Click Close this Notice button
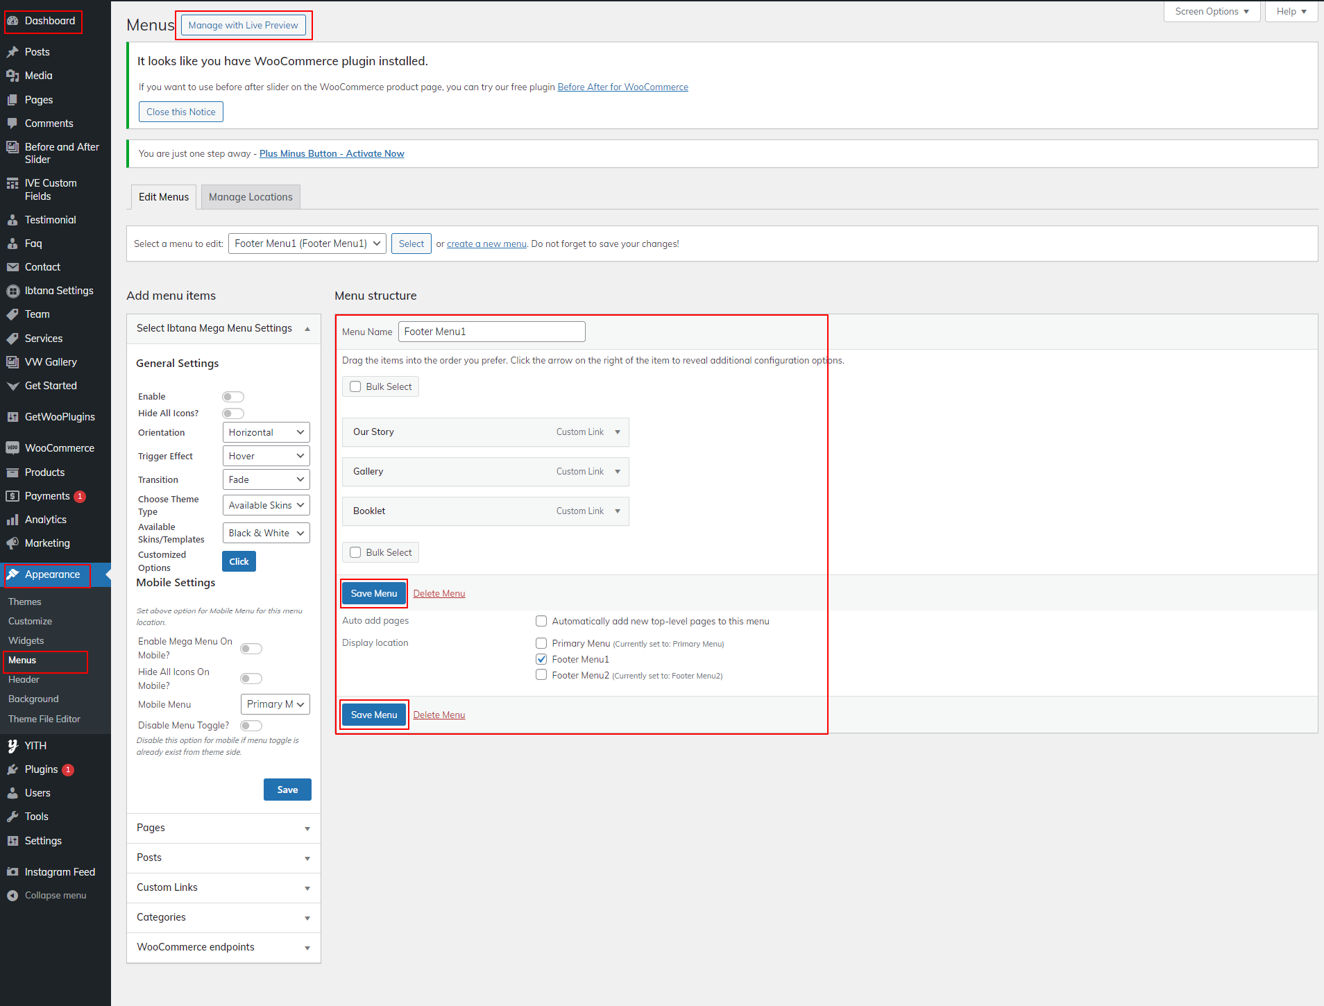Viewport: 1324px width, 1006px height. pos(180,112)
